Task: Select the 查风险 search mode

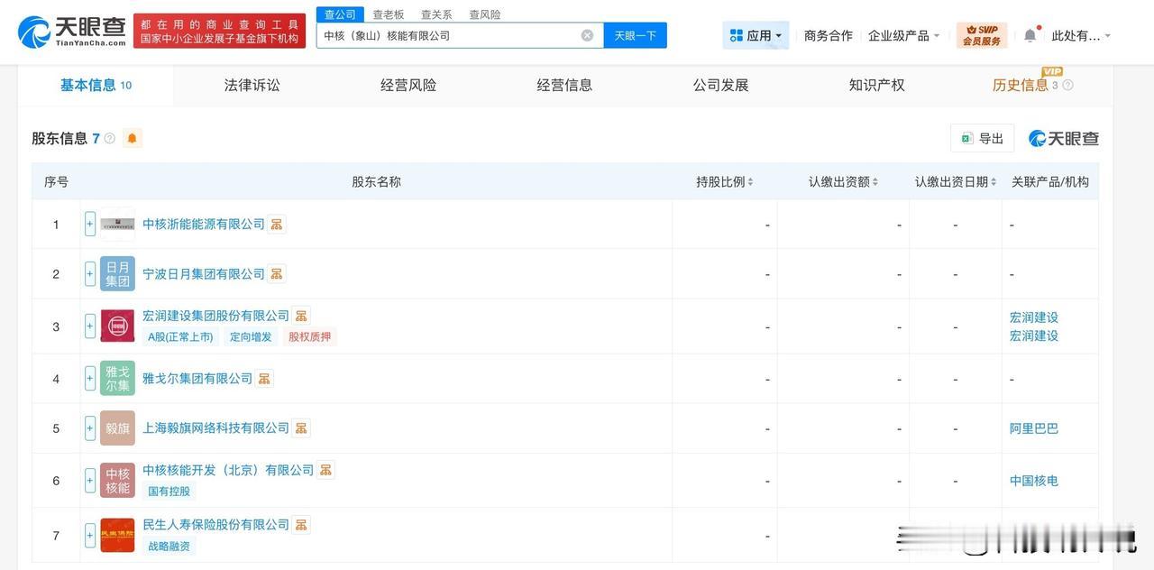Action: coord(485,14)
